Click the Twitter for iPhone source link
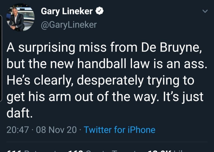 pyautogui.click(x=120, y=130)
